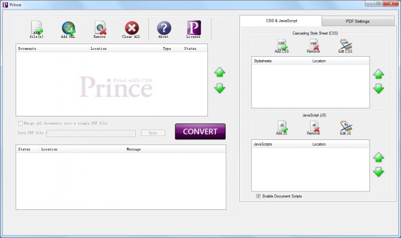The height and width of the screenshot is (238, 401).
Task: Move document up with green arrow
Action: (x=219, y=72)
